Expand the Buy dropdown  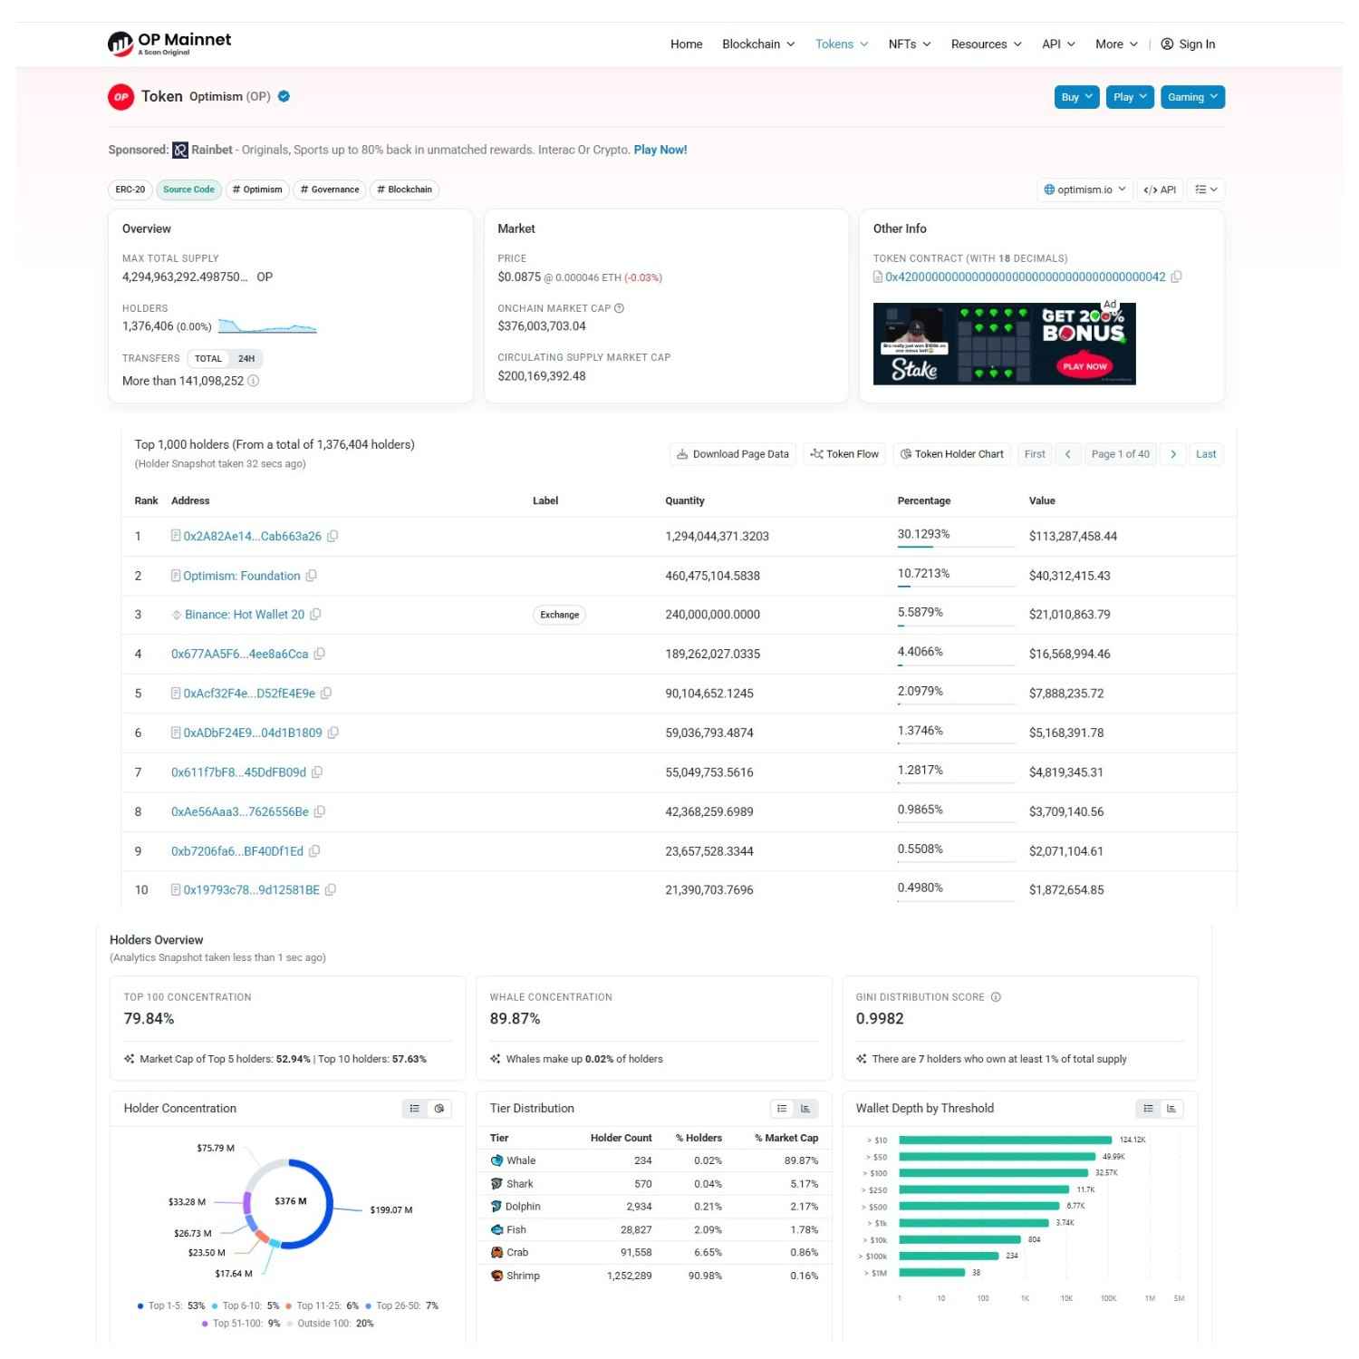coord(1076,97)
